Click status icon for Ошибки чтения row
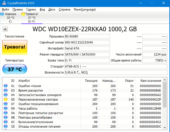 click(6, 86)
